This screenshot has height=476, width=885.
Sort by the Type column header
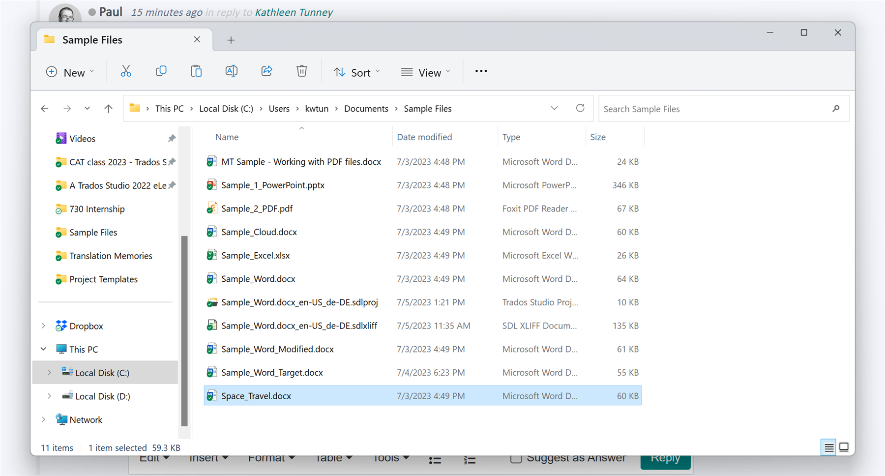coord(511,137)
